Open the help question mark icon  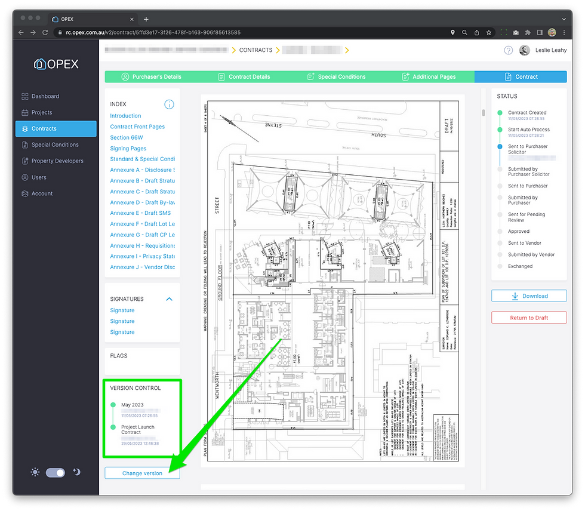click(508, 50)
